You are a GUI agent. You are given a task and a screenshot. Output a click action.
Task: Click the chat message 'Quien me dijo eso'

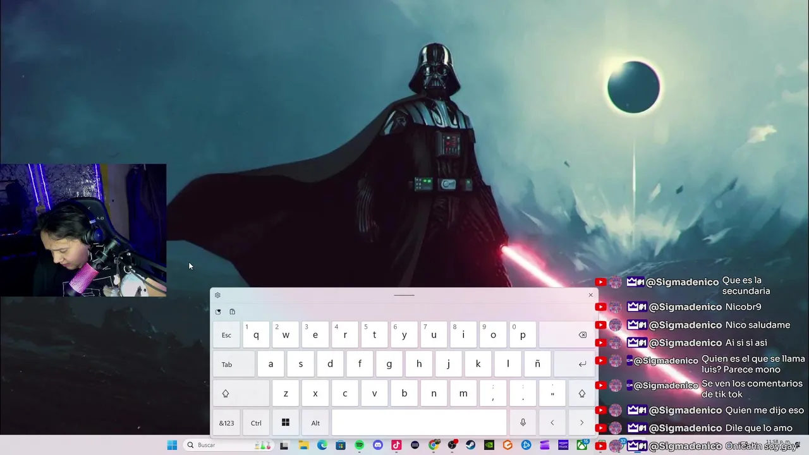point(764,410)
